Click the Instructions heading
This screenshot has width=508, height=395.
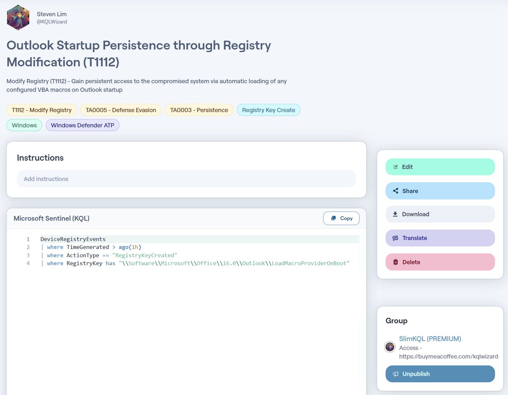tap(40, 158)
